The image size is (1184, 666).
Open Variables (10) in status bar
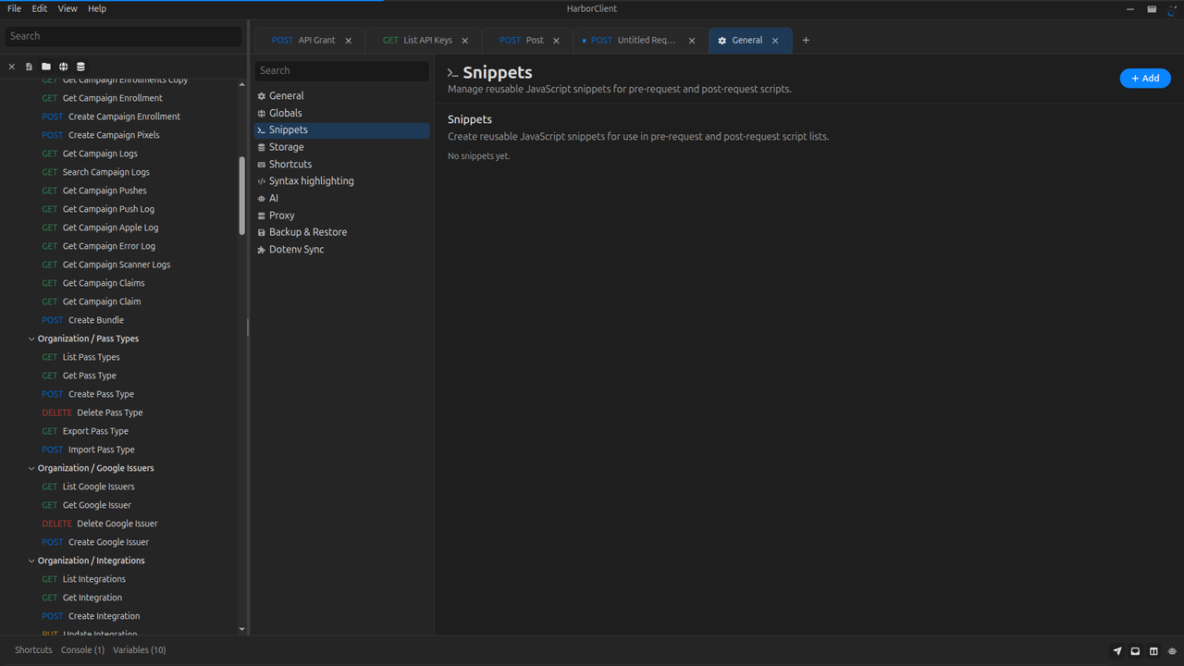[140, 650]
